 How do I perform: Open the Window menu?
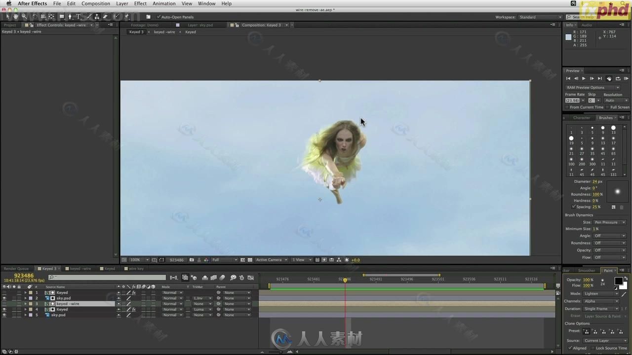pos(206,3)
